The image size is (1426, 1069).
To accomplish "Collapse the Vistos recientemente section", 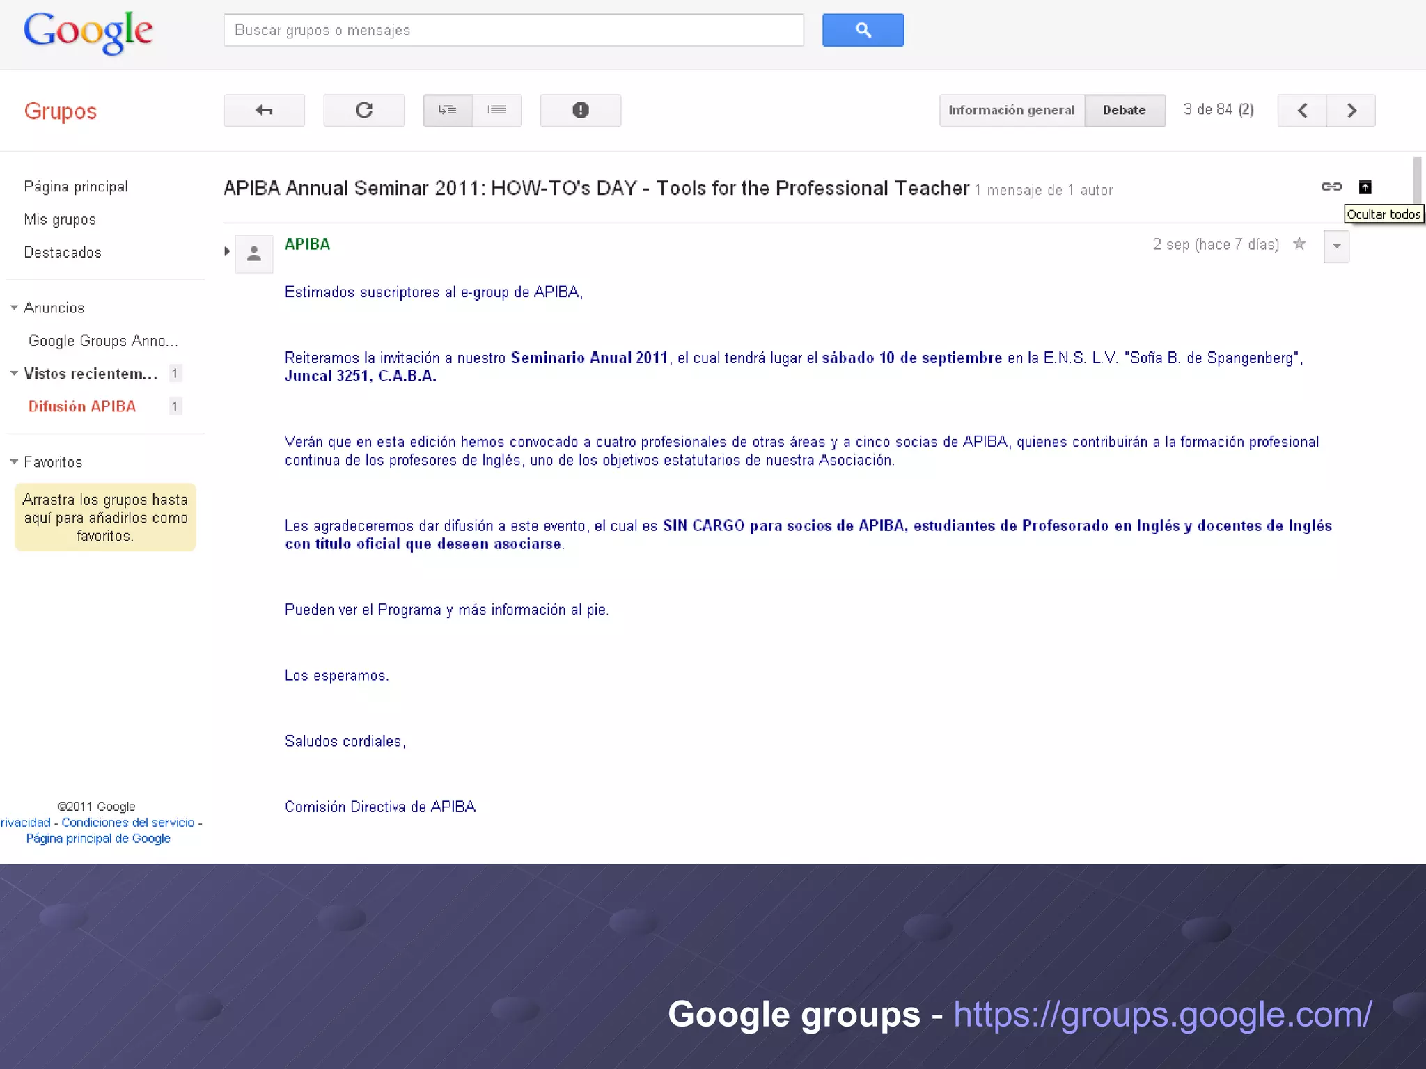I will click(x=14, y=374).
